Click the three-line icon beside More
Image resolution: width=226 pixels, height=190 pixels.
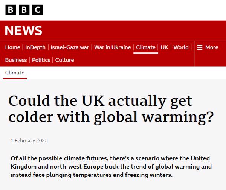(200, 47)
